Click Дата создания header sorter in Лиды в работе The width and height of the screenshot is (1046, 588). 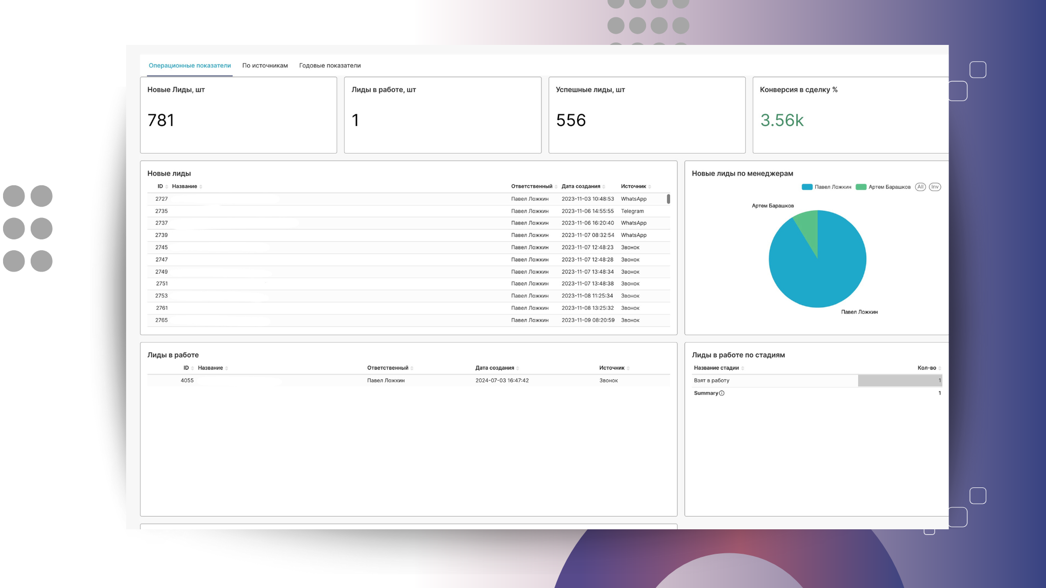tap(517, 368)
